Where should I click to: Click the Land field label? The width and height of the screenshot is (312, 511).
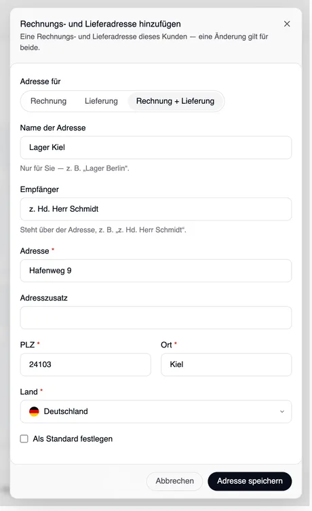pos(29,392)
